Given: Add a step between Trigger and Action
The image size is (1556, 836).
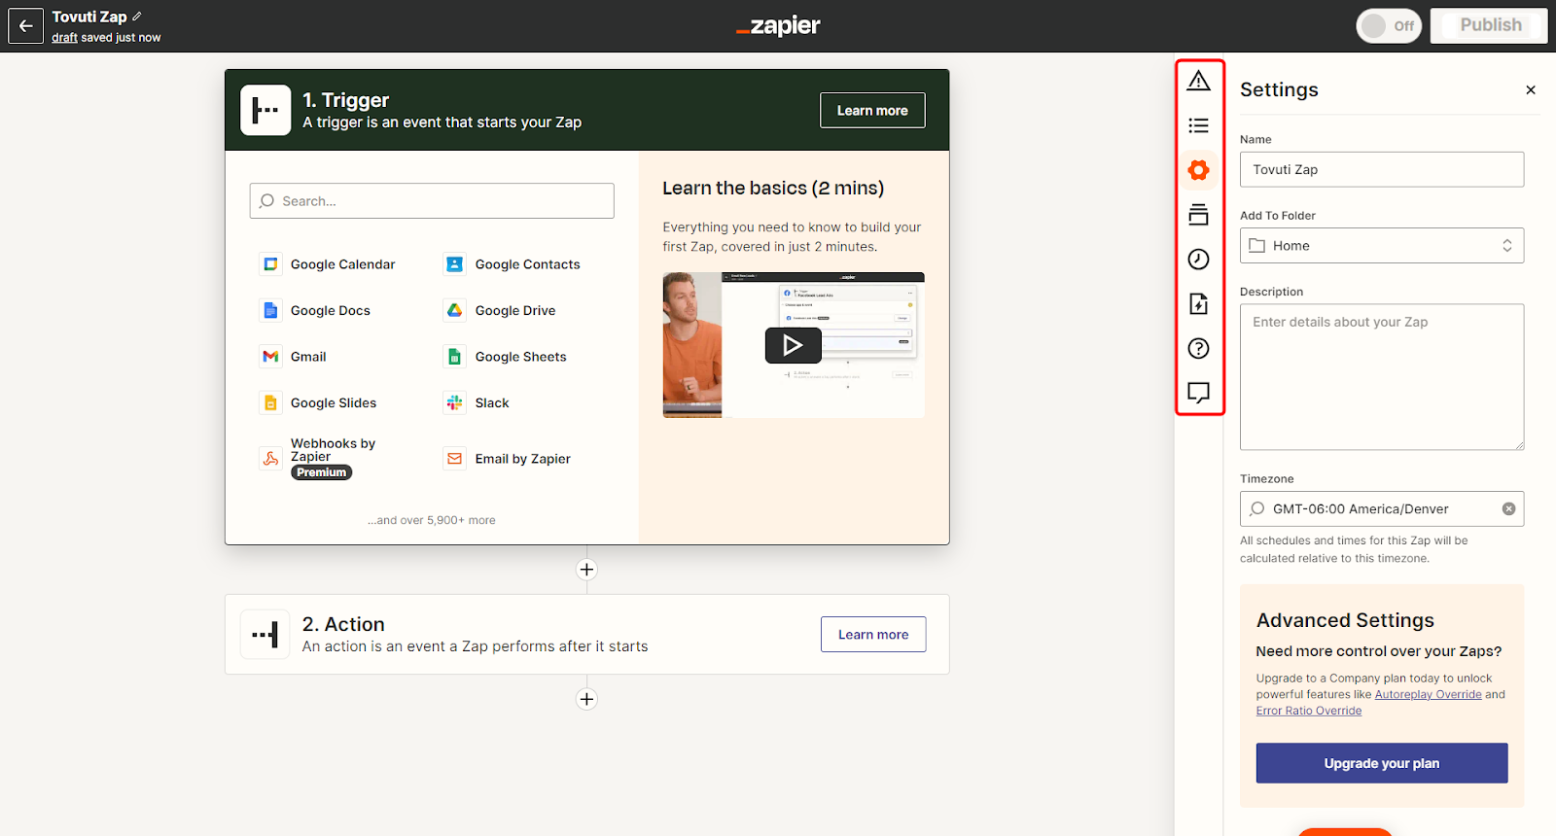Looking at the screenshot, I should pyautogui.click(x=586, y=570).
